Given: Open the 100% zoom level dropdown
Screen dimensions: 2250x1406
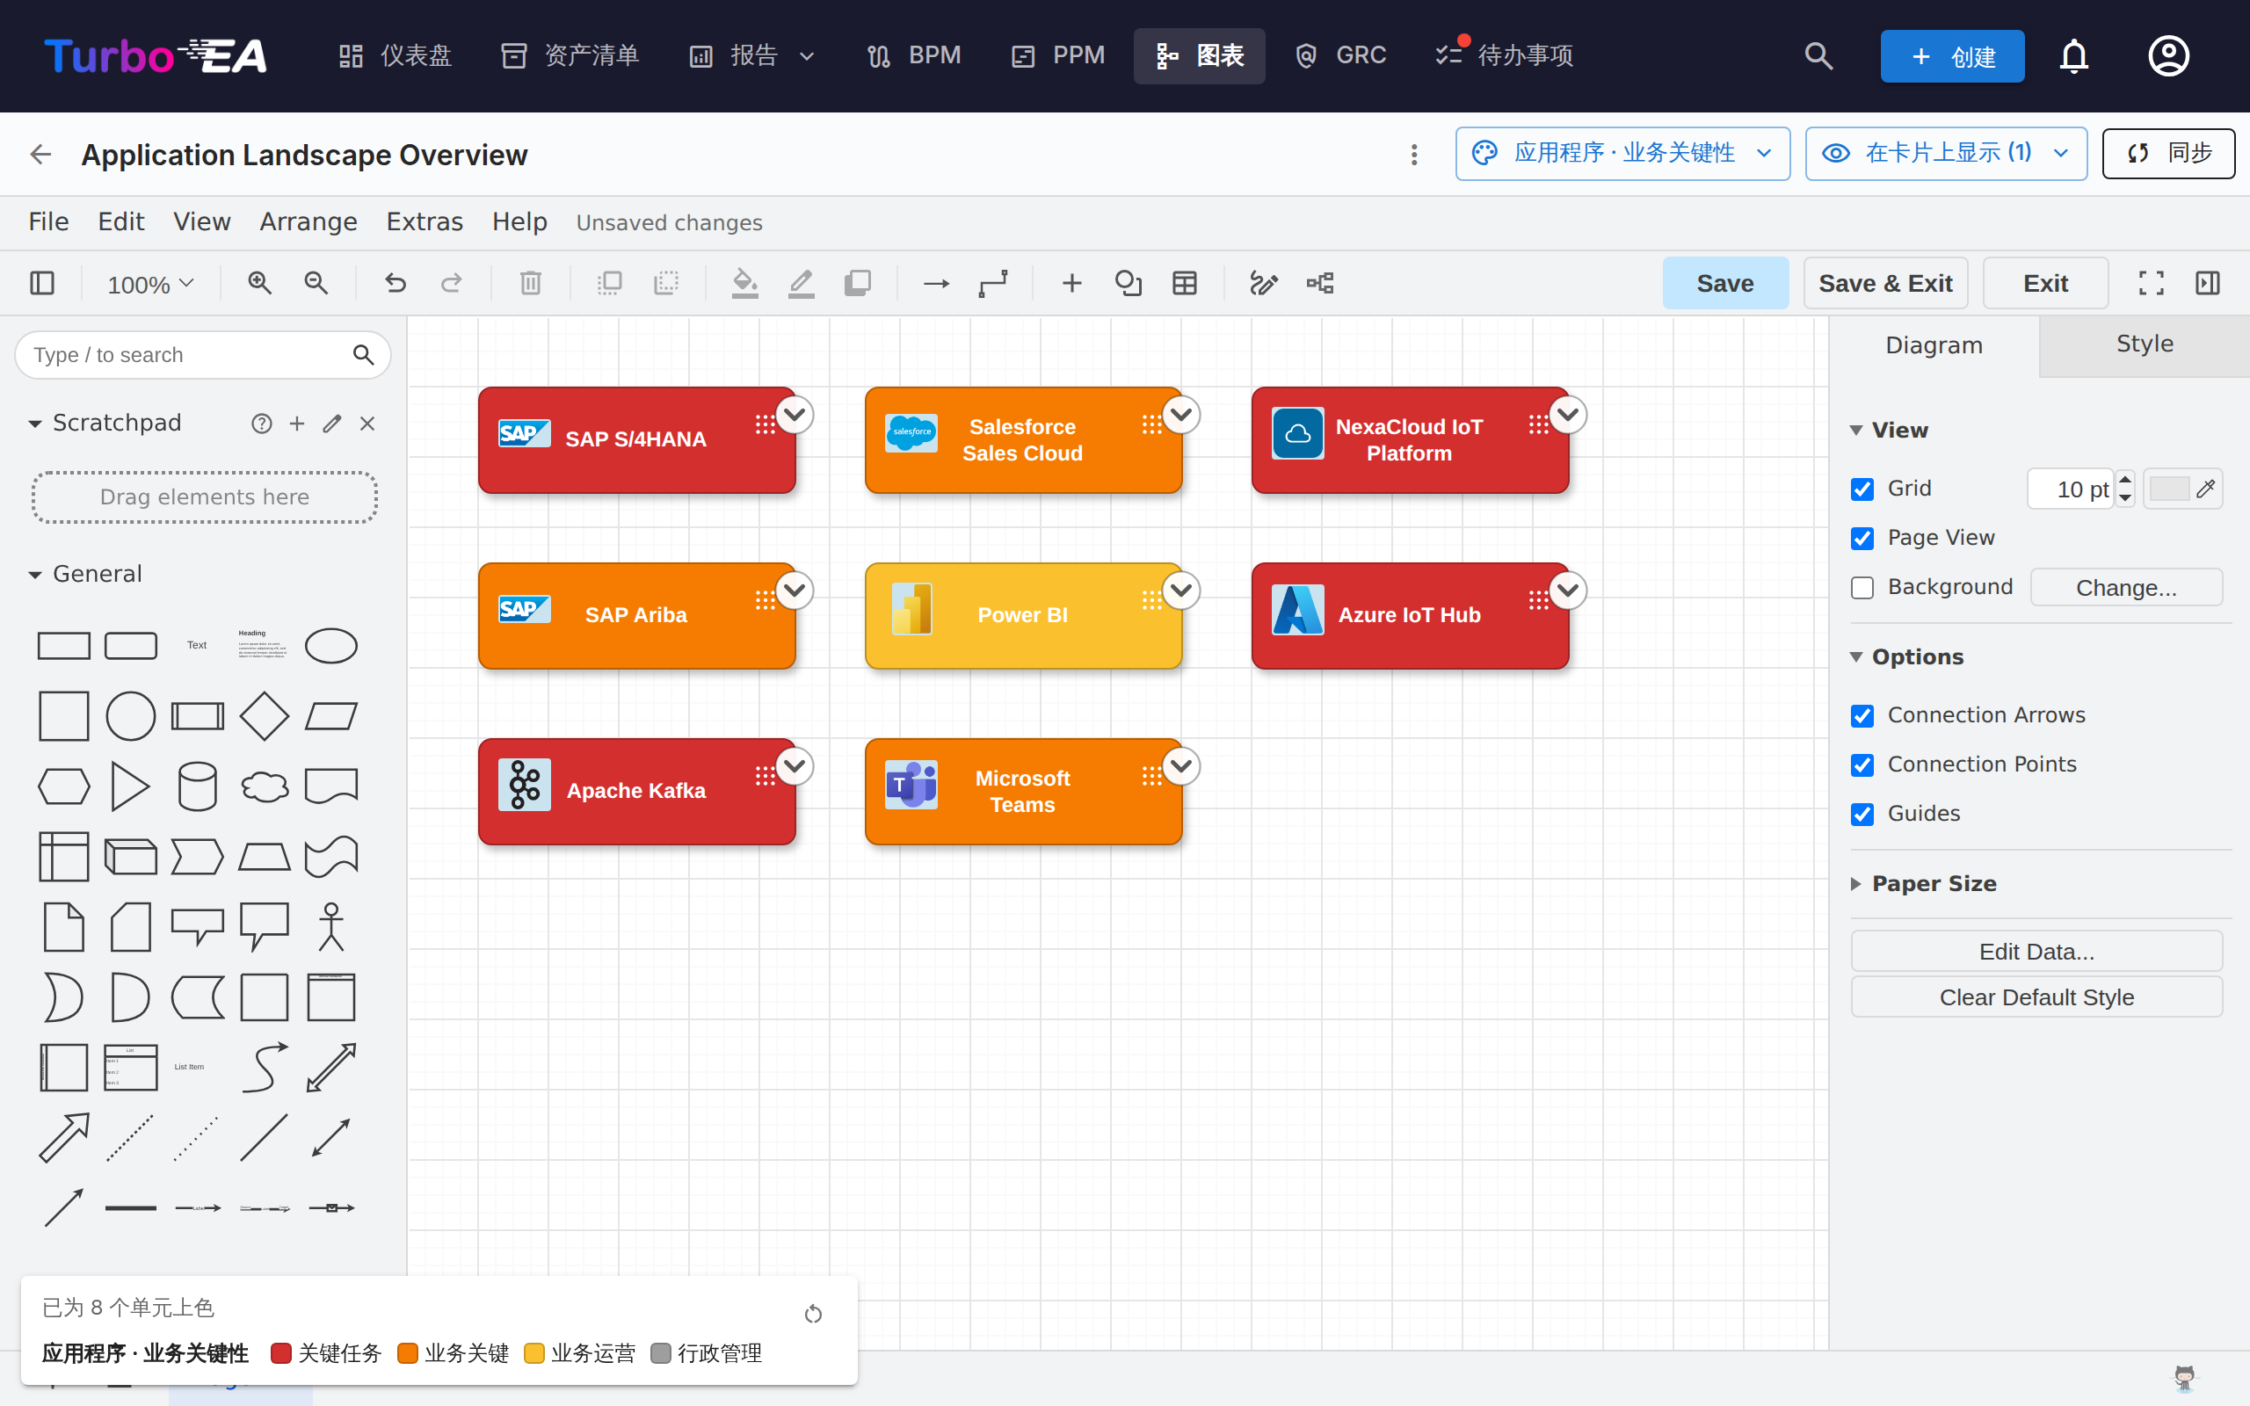Looking at the screenshot, I should point(149,284).
